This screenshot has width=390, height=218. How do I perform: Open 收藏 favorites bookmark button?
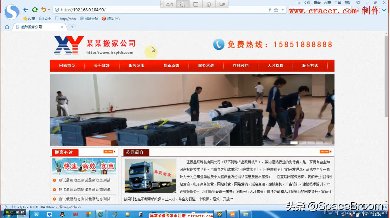click(29, 19)
